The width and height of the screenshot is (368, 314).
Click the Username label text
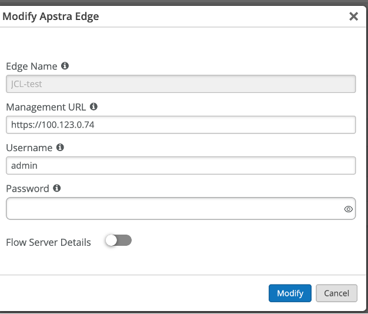point(29,148)
